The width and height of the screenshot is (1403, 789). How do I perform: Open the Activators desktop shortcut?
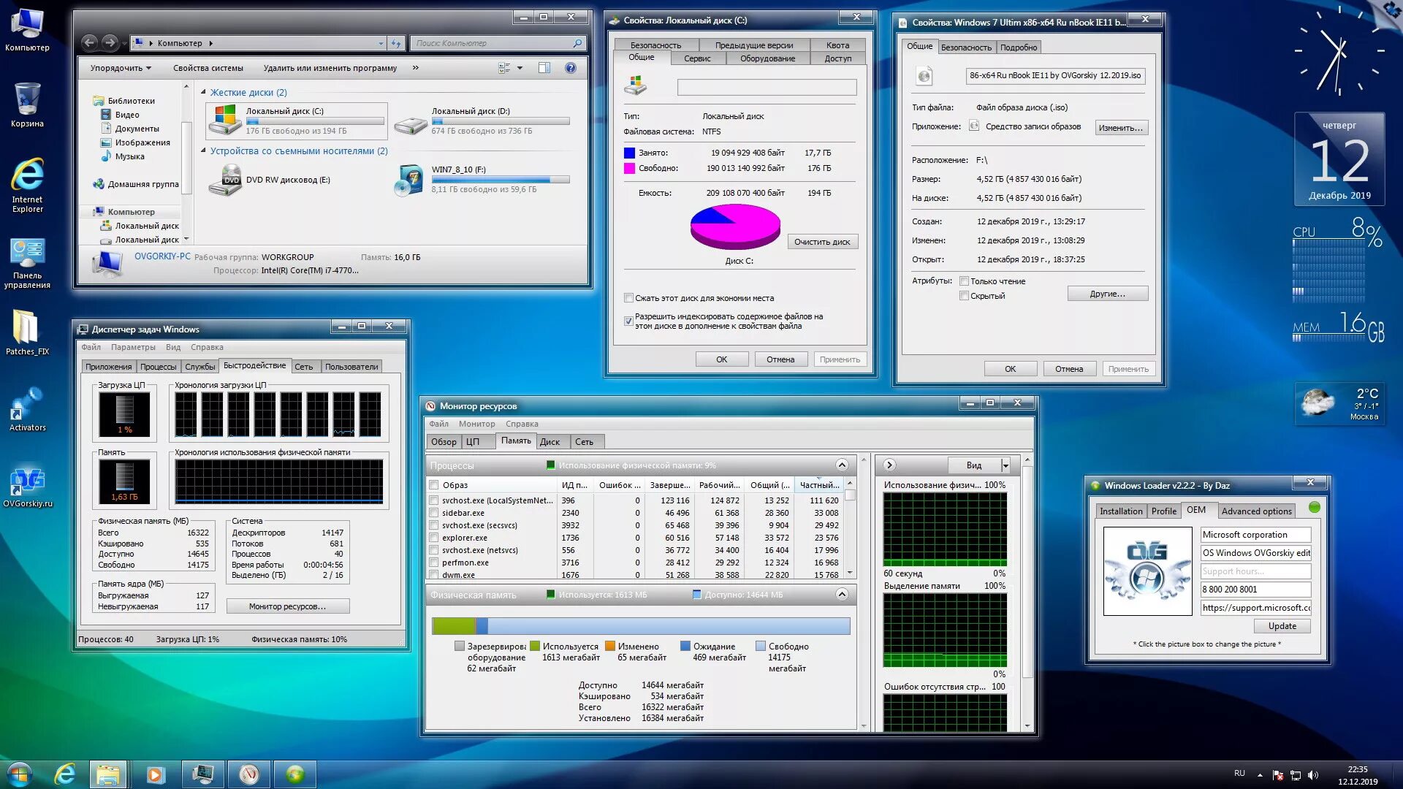tap(27, 410)
